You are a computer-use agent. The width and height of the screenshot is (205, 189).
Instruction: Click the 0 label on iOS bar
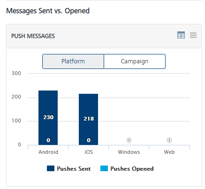click(89, 140)
